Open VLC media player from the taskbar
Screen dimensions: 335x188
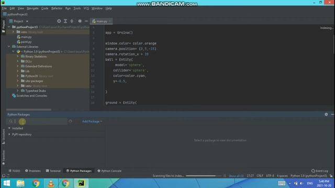[51, 183]
